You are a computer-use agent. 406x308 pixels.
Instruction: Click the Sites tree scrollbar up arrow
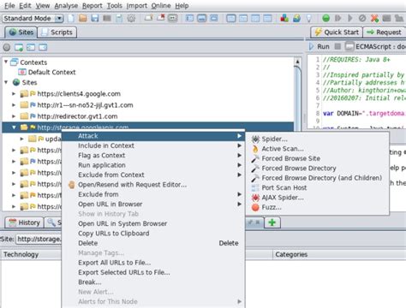click(297, 62)
